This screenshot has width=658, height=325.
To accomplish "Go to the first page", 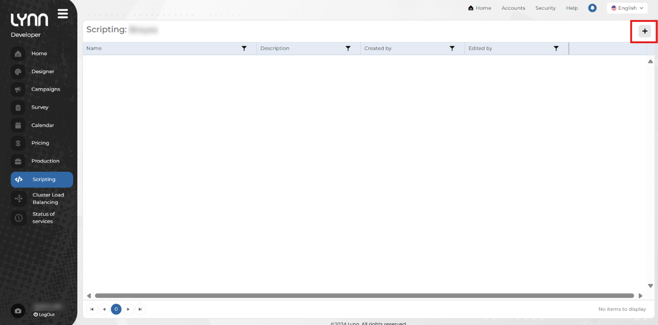I will pyautogui.click(x=92, y=309).
